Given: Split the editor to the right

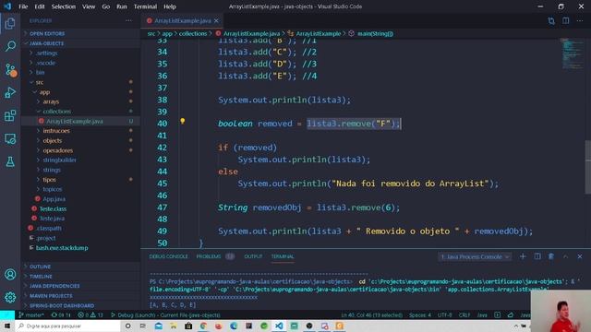Looking at the screenshot, I should 566,20.
